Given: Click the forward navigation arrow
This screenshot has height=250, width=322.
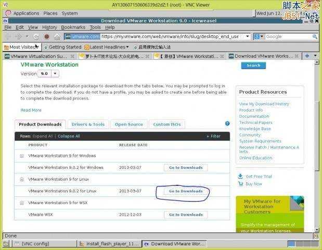Looking at the screenshot, I should point(18,36).
